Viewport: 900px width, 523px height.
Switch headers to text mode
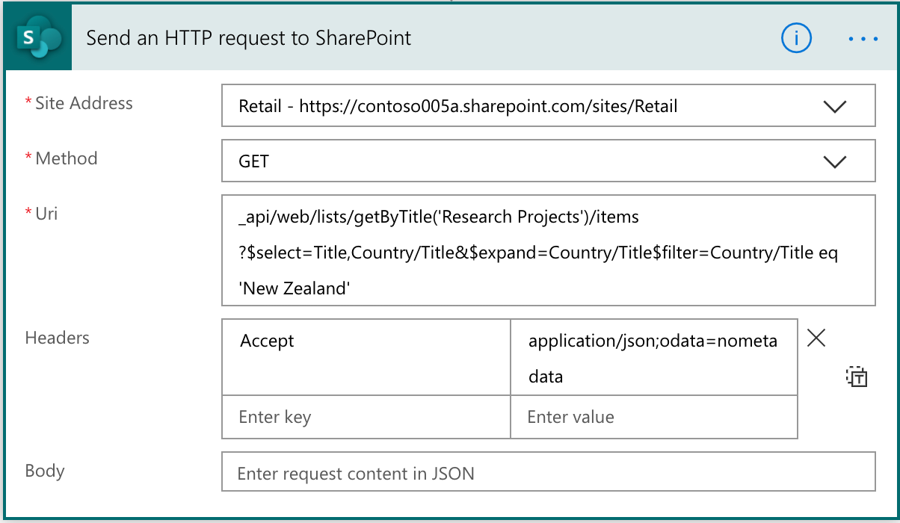coord(856,377)
